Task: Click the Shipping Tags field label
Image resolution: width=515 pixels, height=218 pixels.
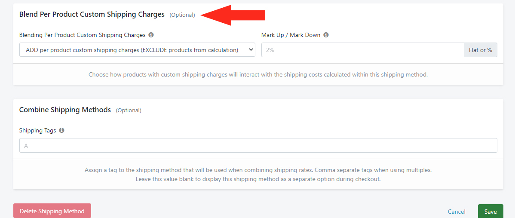Action: pos(38,130)
